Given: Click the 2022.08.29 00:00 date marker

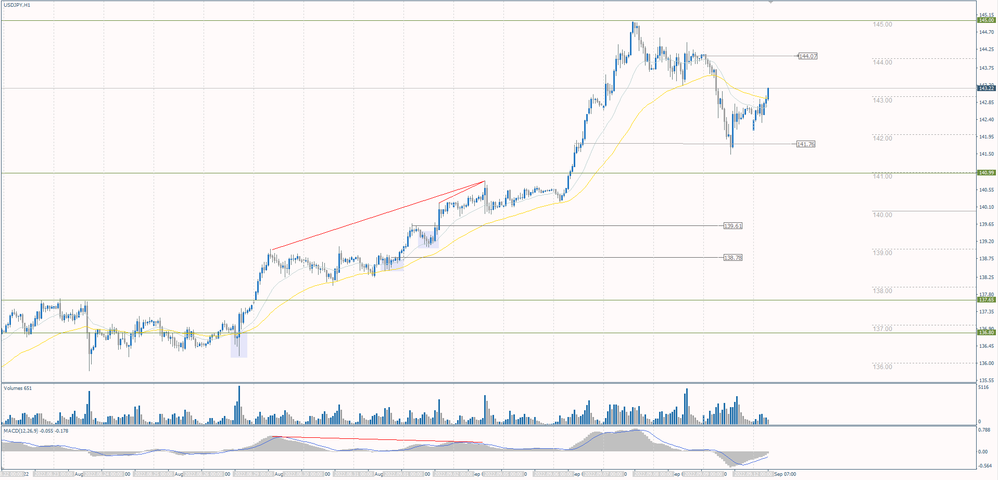Looking at the screenshot, I should tap(254, 474).
